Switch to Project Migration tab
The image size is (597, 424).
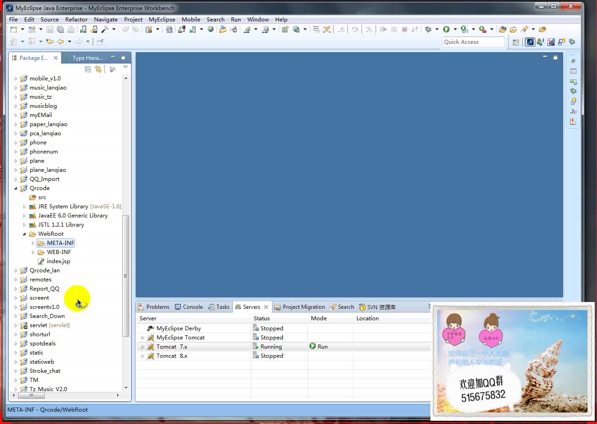click(x=299, y=307)
